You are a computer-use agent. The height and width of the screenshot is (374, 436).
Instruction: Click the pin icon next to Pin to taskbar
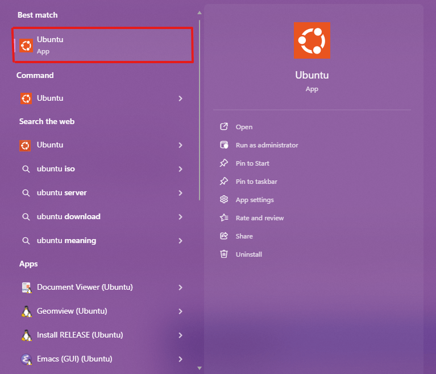[x=224, y=181]
